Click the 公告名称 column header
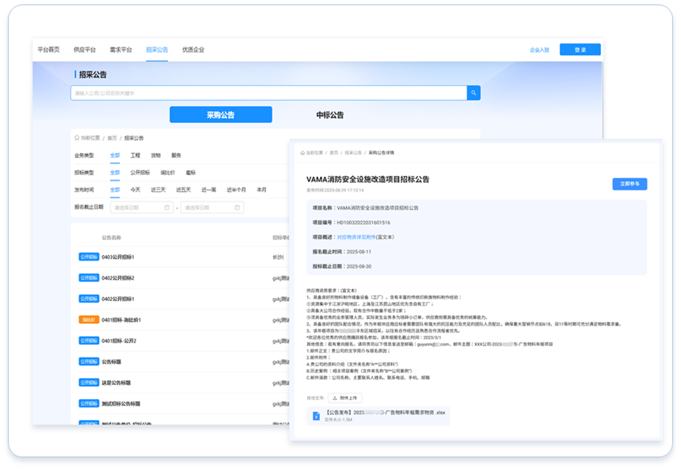Screen dimensions: 681x469 (112, 238)
